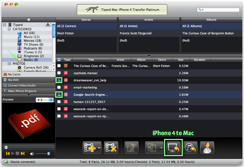Open Camera Roll (36) photos

36,67
